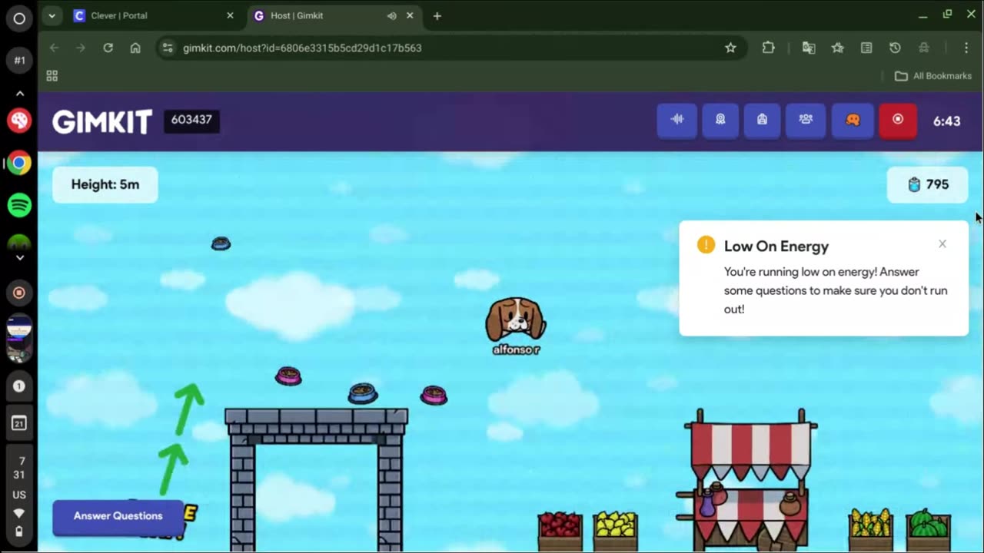Click the starred bookmarks extension icon
Viewport: 984px width, 553px height.
click(837, 48)
